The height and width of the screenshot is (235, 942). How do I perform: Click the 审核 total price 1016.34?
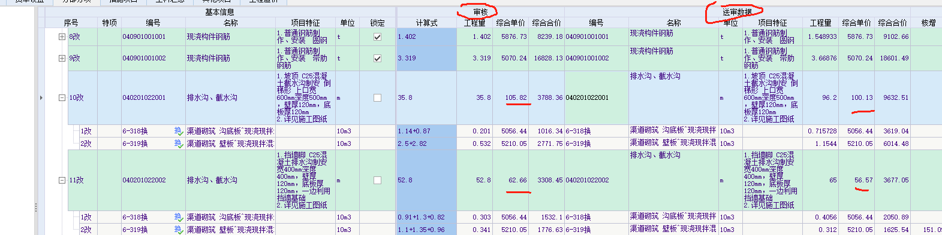tap(550, 131)
